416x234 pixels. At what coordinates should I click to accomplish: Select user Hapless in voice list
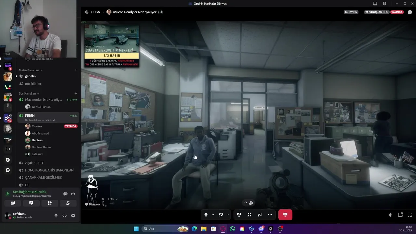coord(51,140)
